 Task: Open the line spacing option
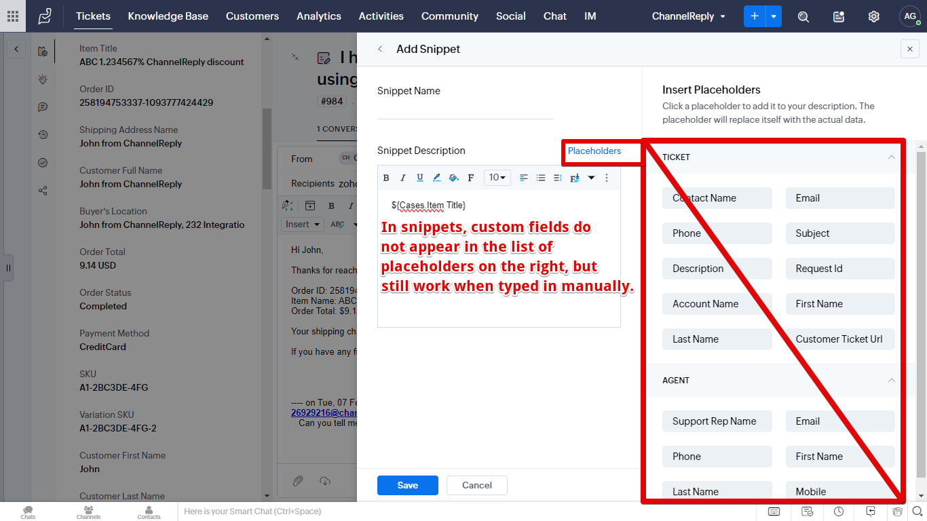[558, 178]
